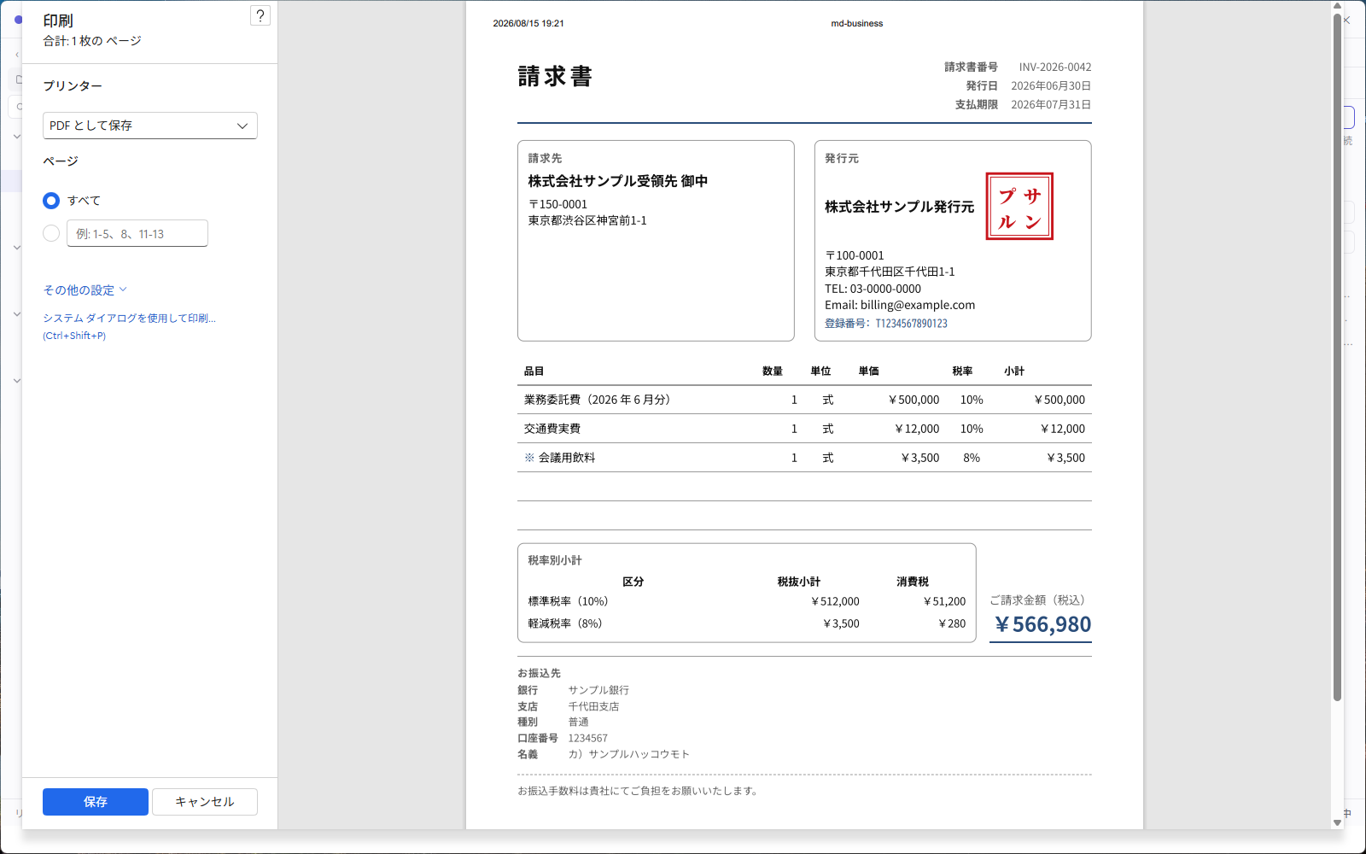Click the preview vertical scrollbar thumb

pyautogui.click(x=1338, y=357)
